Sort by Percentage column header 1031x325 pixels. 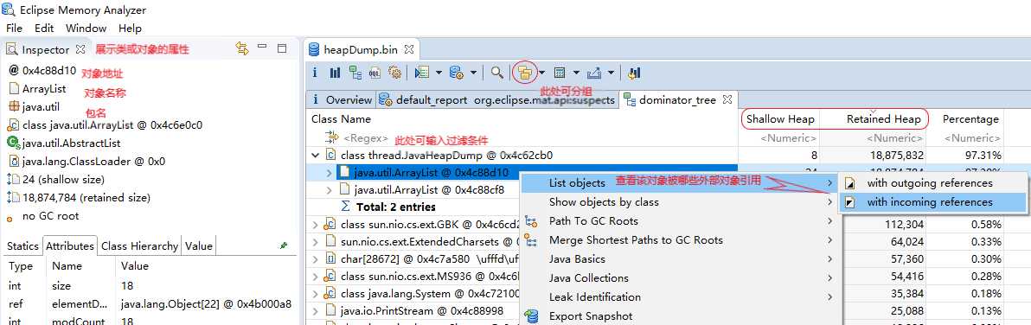coord(970,118)
